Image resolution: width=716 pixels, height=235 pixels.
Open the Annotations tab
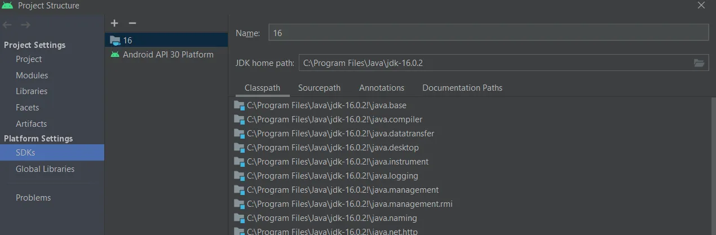click(382, 88)
